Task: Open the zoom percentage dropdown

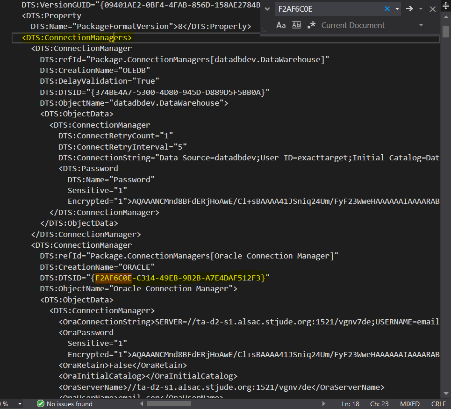Action: tap(20, 404)
